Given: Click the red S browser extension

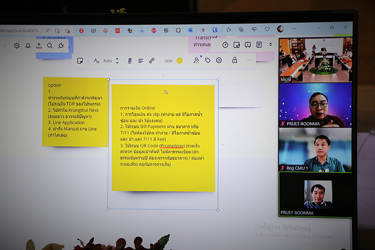Looking at the screenshot, I should click(81, 30).
